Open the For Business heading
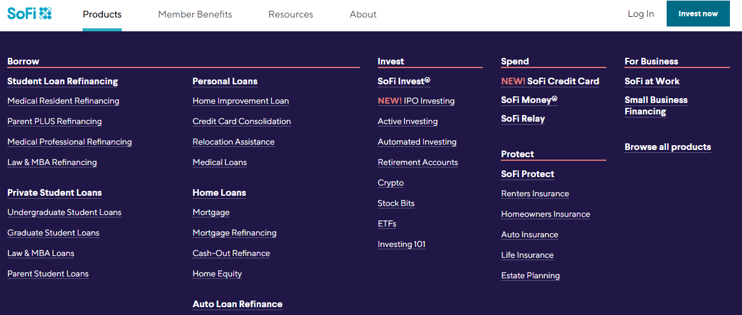 coord(651,61)
